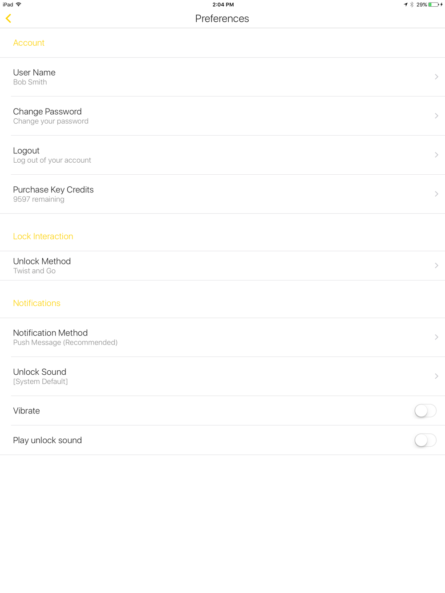Tap the Notification Method label

[50, 333]
